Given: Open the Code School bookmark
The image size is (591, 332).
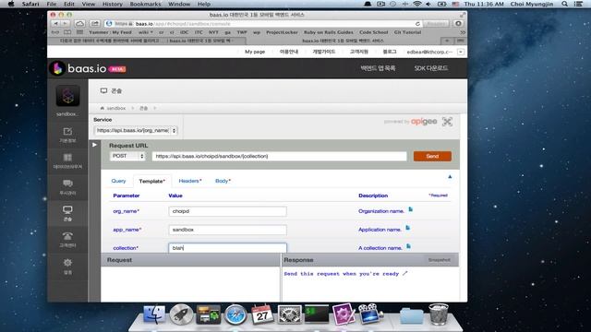Looking at the screenshot, I should (x=373, y=32).
